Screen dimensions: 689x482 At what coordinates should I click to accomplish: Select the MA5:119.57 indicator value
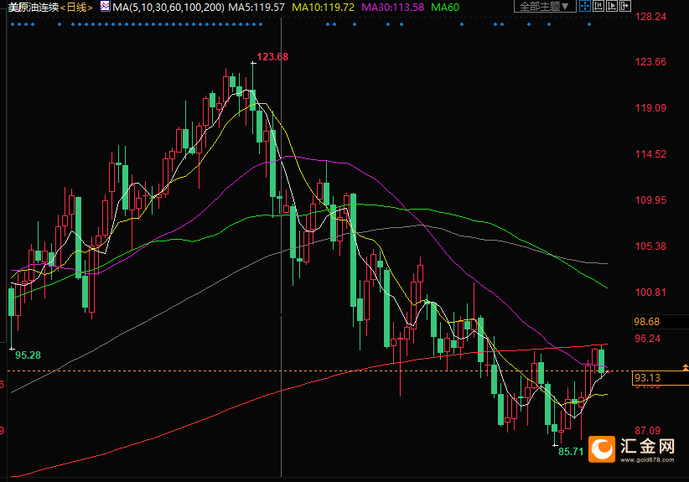256,8
